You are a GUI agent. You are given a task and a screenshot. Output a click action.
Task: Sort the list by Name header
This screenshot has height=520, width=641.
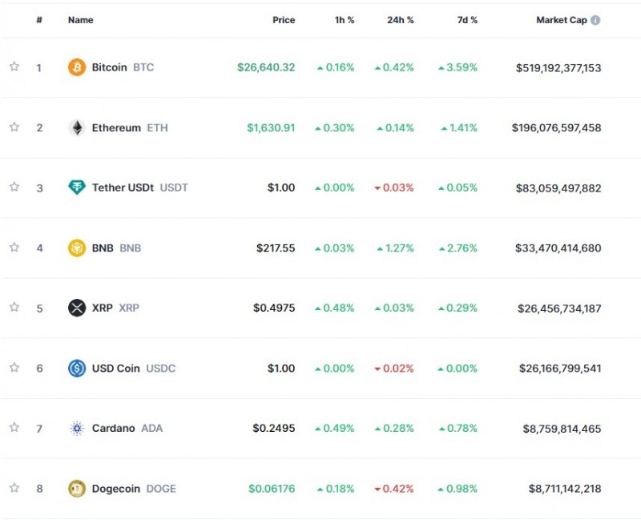click(x=81, y=20)
